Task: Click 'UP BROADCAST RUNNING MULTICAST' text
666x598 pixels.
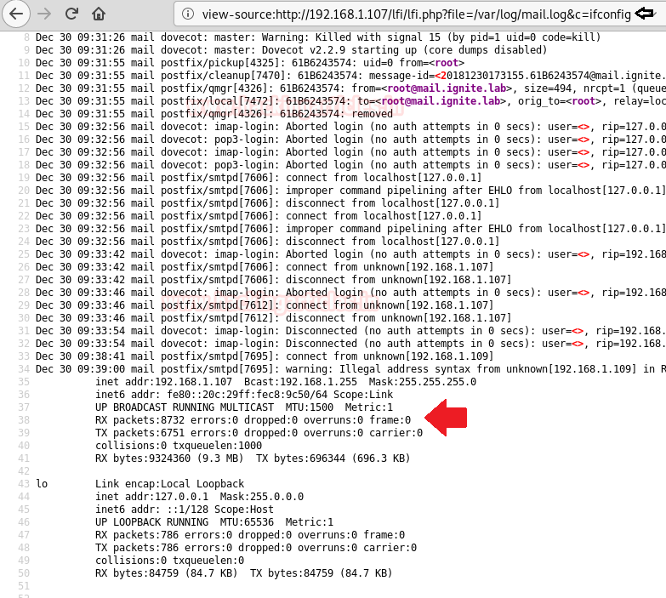Action: coord(185,407)
